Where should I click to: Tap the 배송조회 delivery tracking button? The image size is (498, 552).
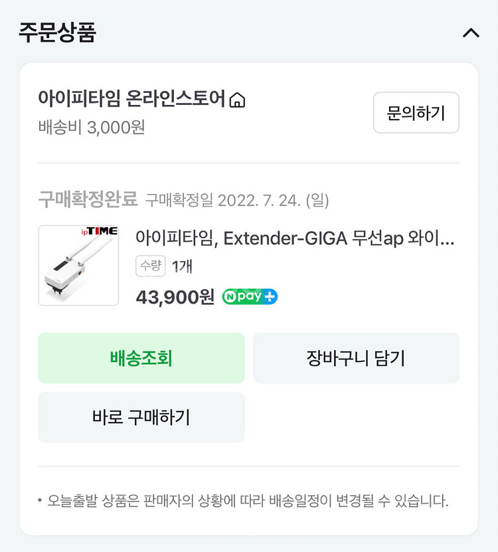pos(141,358)
